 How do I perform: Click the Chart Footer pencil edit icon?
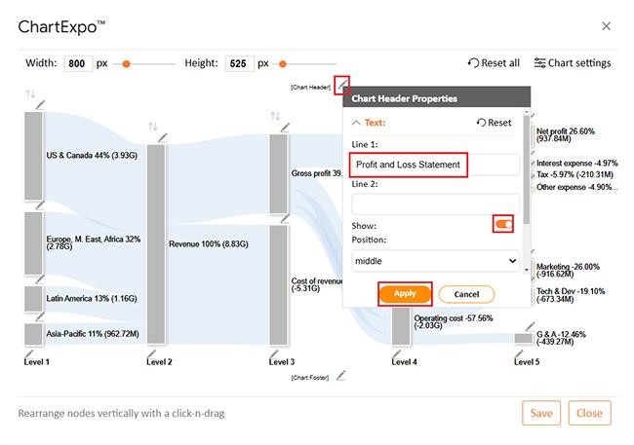[340, 376]
